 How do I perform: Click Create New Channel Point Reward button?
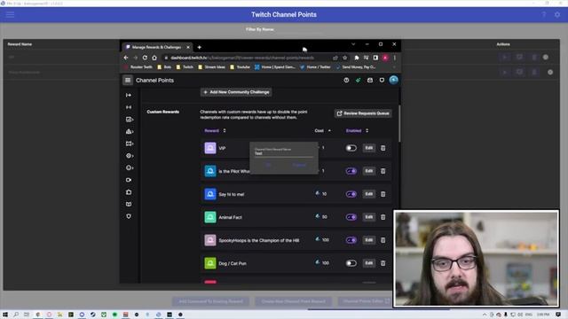pyautogui.click(x=294, y=301)
